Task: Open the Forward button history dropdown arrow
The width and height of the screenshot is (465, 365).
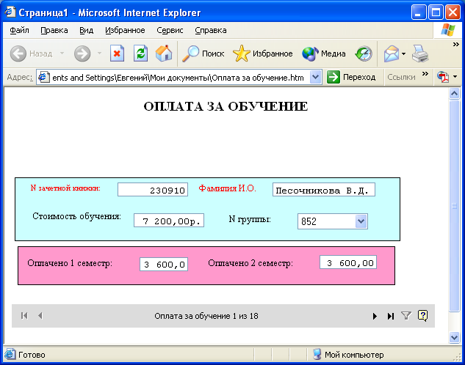Action: click(x=99, y=54)
